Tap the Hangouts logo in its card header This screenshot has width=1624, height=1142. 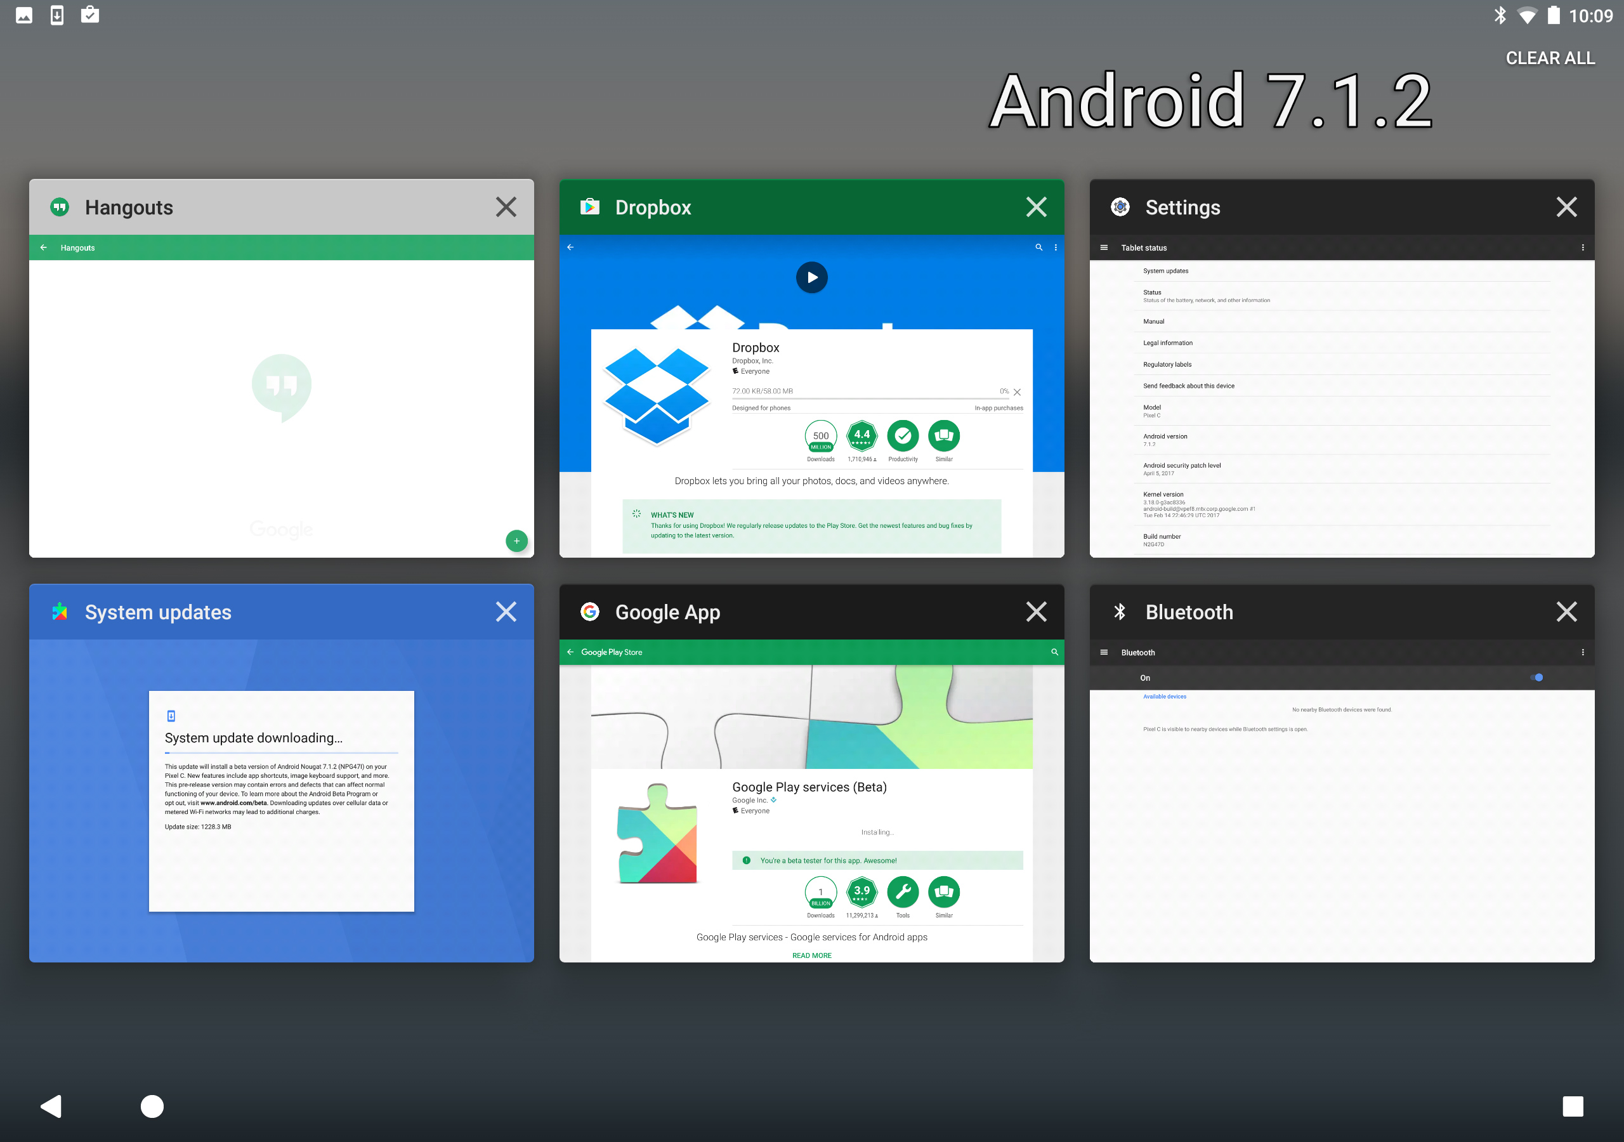[60, 207]
